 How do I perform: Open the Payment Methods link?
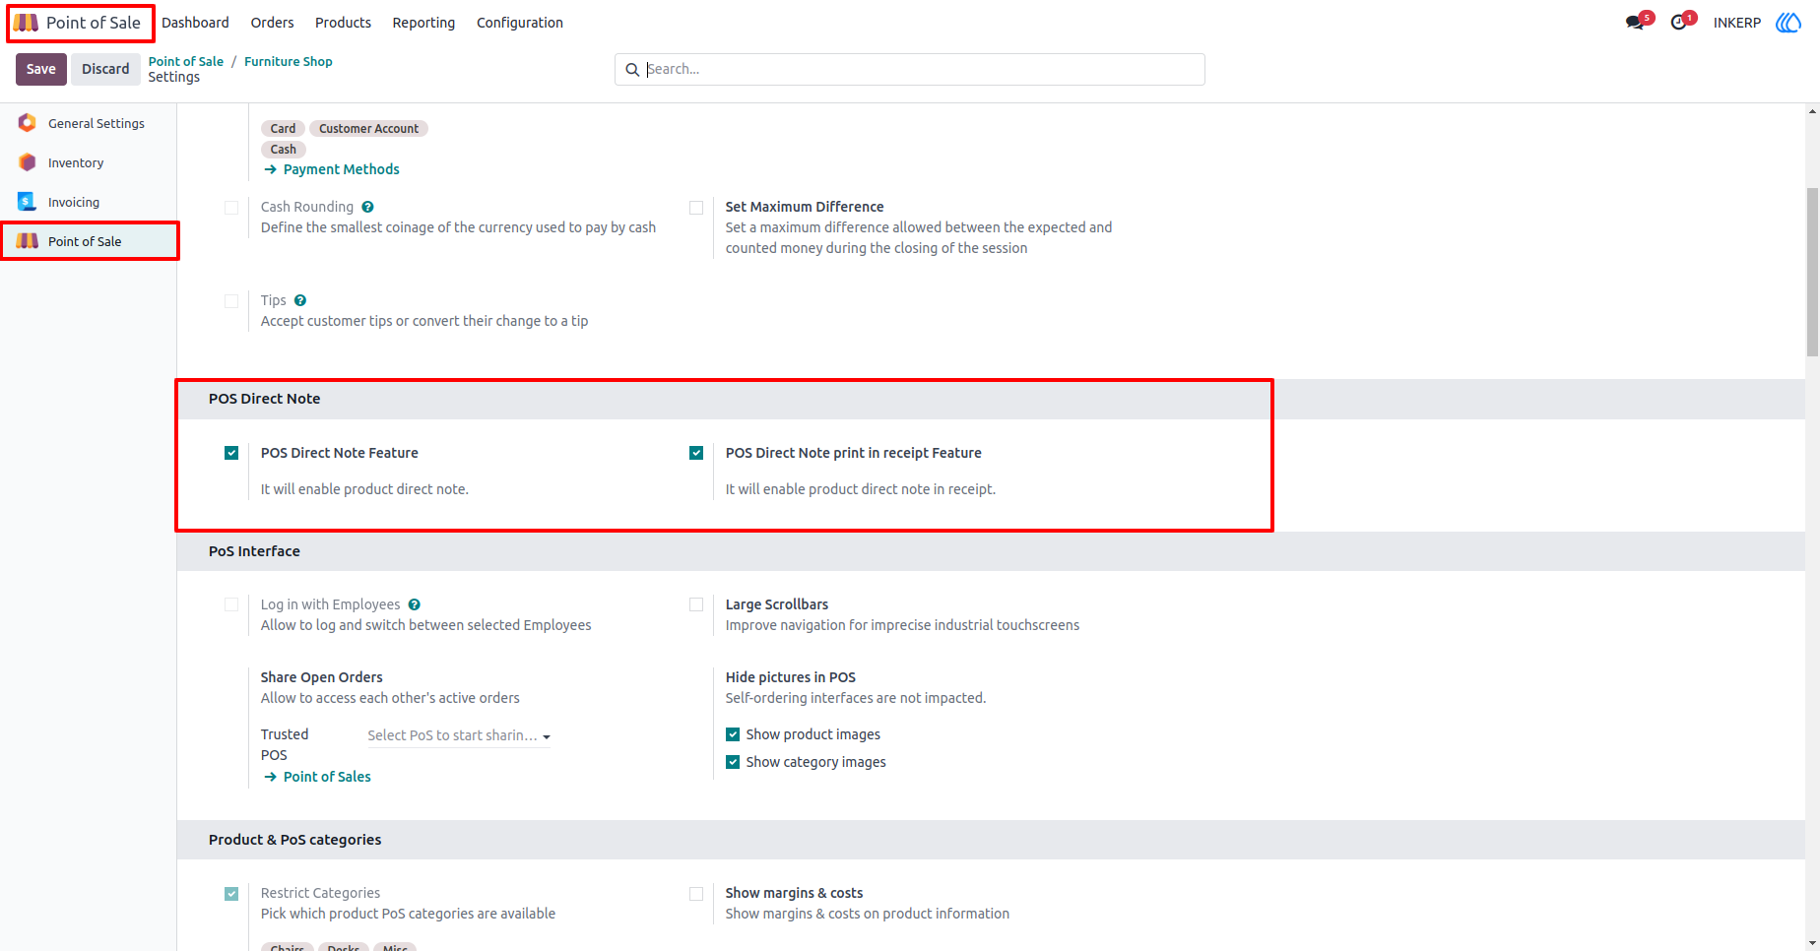pos(341,169)
